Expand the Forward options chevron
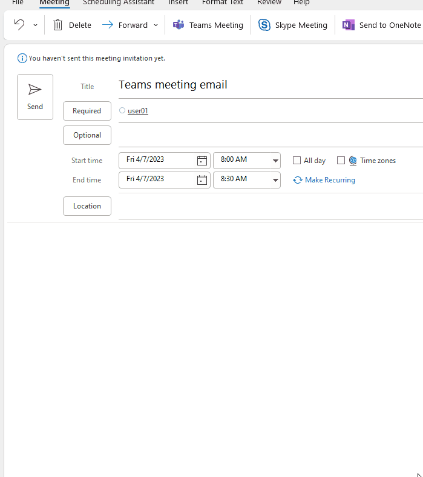Image resolution: width=423 pixels, height=477 pixels. point(156,25)
